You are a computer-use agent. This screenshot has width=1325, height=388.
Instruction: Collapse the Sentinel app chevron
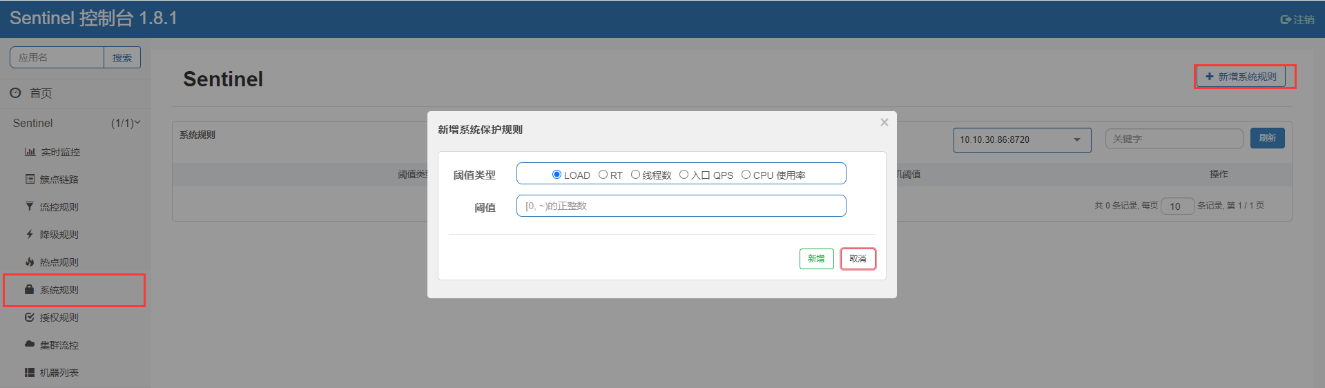[137, 122]
